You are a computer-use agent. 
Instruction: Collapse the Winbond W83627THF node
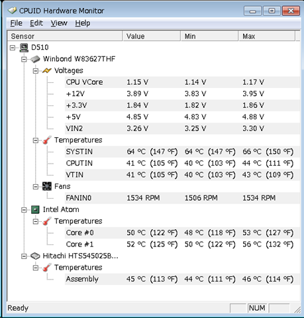(x=24, y=59)
